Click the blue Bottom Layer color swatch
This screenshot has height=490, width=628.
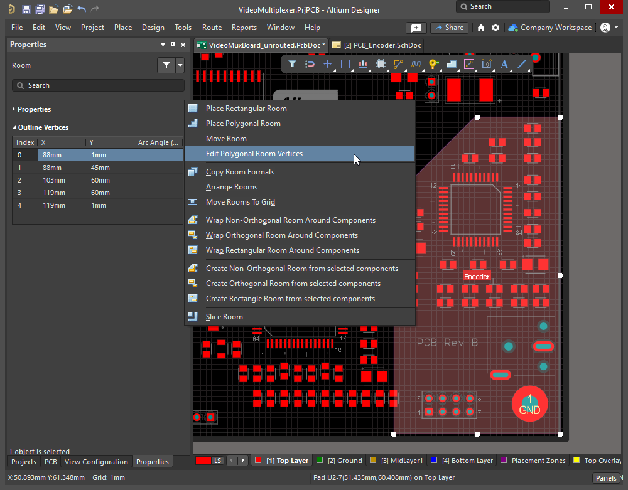click(x=434, y=461)
